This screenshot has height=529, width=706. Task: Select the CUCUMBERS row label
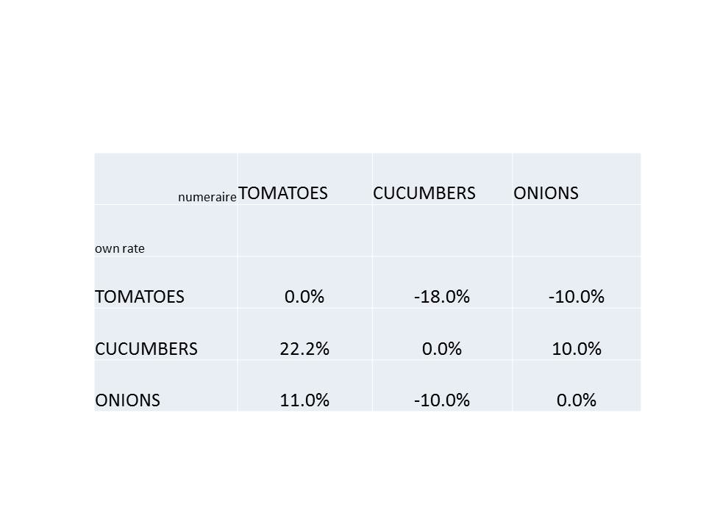[x=146, y=348]
